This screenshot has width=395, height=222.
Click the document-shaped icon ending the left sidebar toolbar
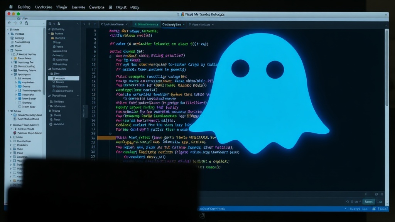tap(27, 23)
